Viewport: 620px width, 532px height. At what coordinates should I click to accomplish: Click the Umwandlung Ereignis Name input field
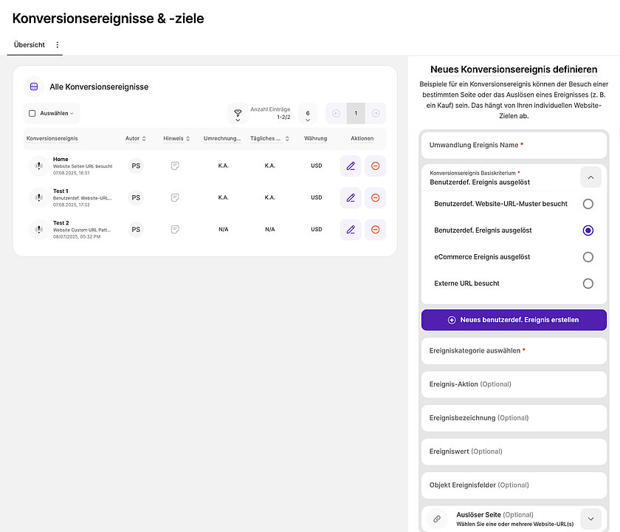pos(514,145)
